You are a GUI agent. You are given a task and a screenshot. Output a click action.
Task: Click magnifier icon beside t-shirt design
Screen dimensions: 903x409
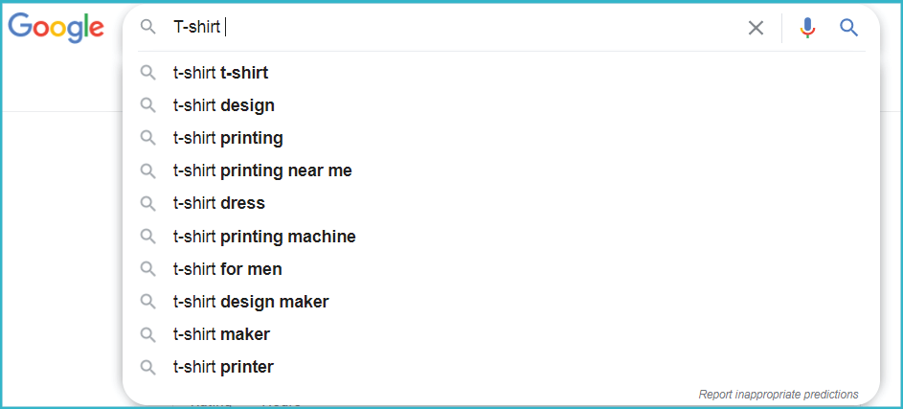pyautogui.click(x=148, y=105)
